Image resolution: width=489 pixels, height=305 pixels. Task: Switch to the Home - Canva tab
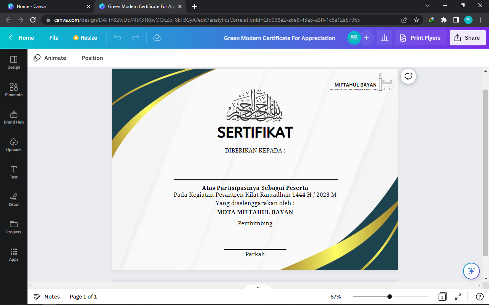[48, 6]
